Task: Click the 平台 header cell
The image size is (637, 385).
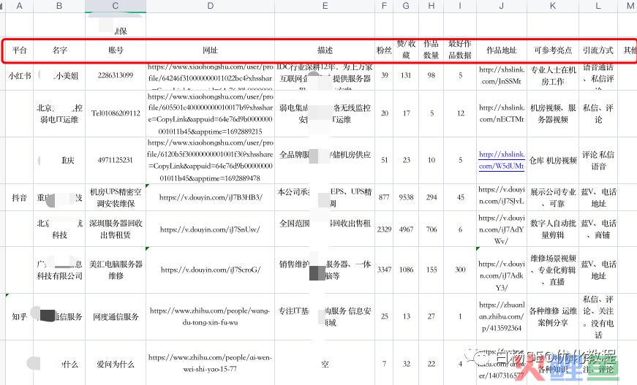Action: tap(19, 50)
